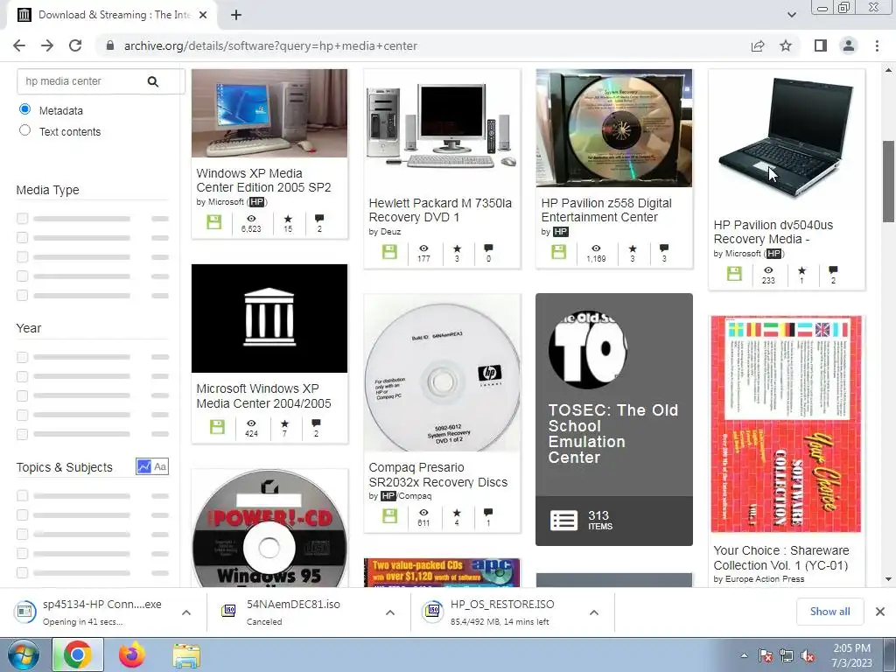Click the muted volume tray icon
The height and width of the screenshot is (672, 896).
808,656
